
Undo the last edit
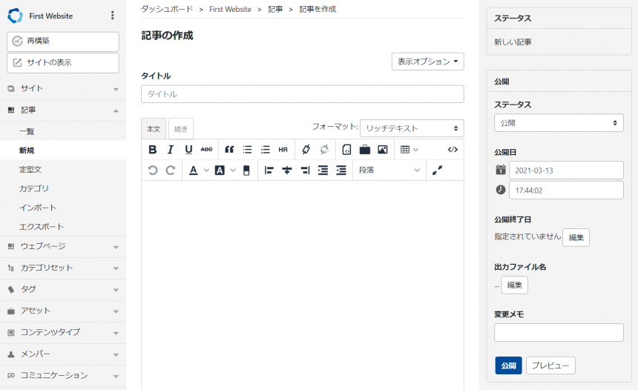153,171
